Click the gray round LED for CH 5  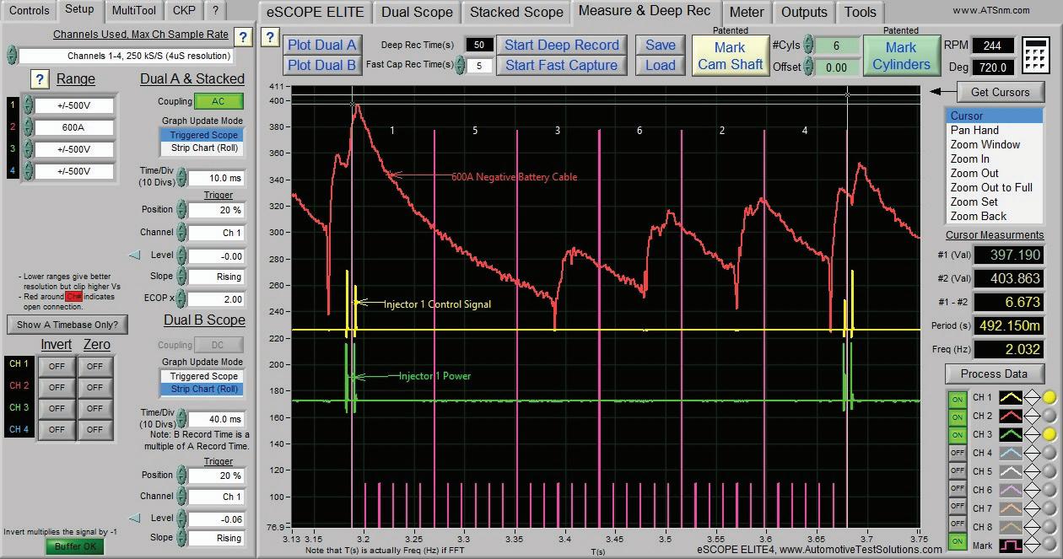1050,471
